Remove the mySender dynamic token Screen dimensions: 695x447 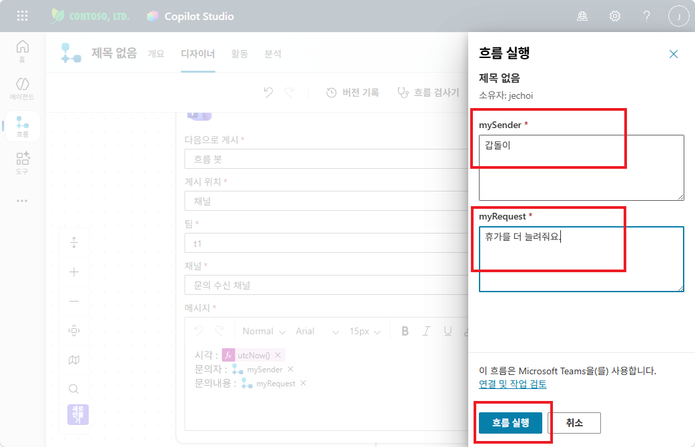point(290,369)
